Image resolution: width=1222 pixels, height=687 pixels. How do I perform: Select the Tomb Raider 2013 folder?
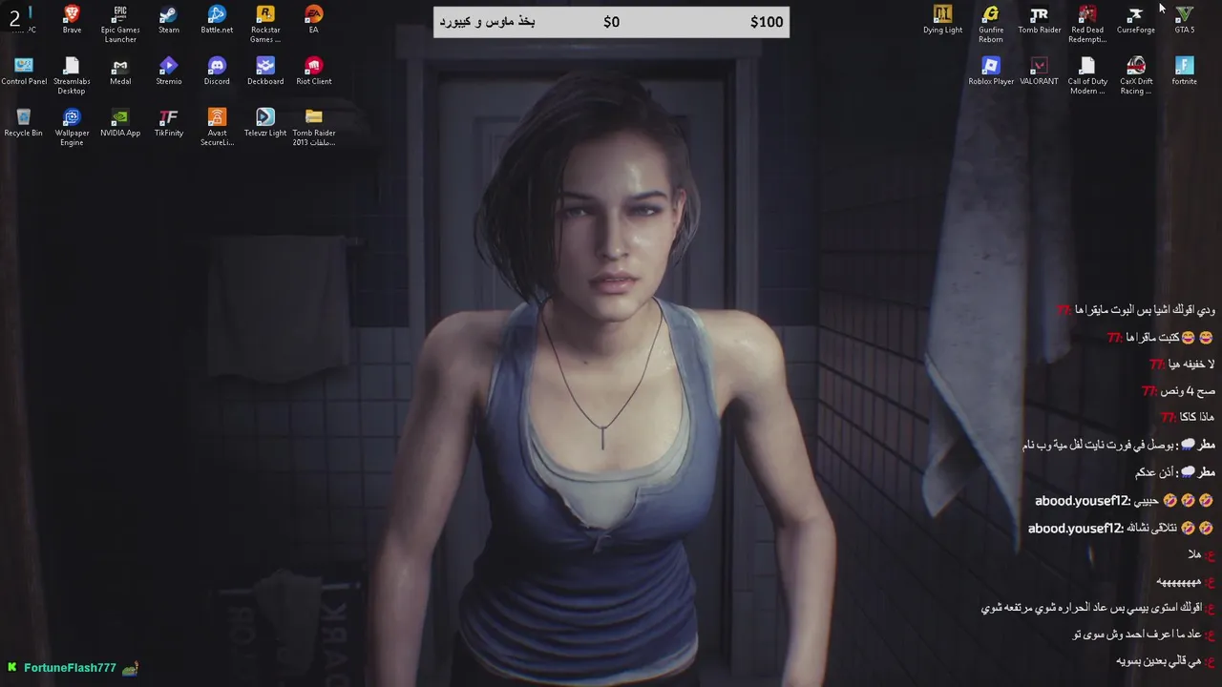[x=313, y=127]
